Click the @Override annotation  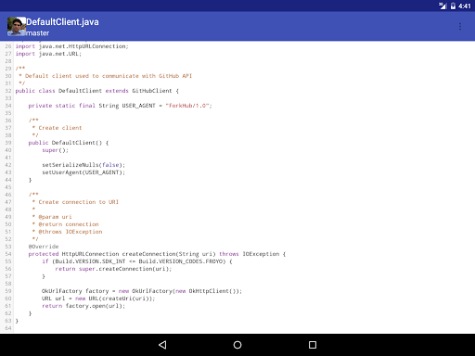44,247
